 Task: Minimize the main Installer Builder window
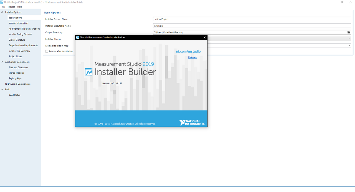pyautogui.click(x=333, y=2)
